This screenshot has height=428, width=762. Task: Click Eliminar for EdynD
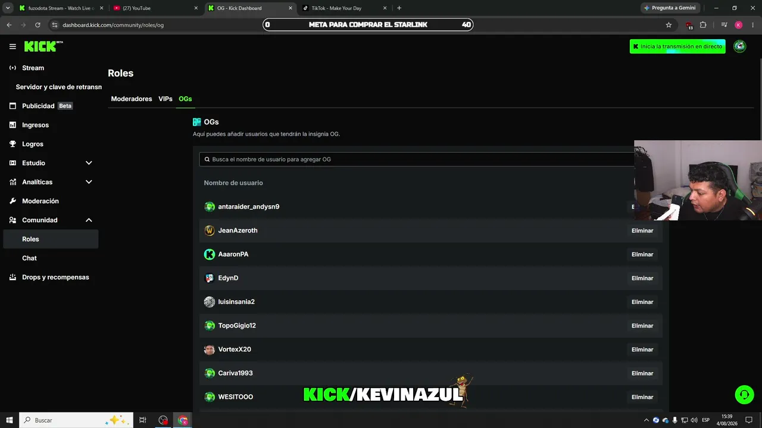coord(642,278)
